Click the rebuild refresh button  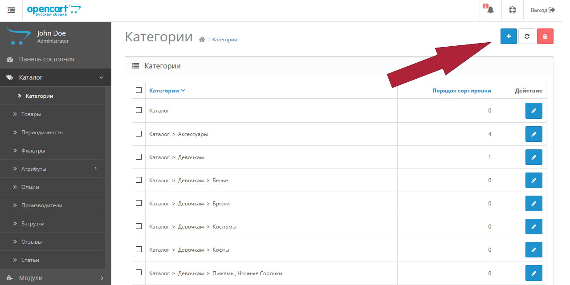(527, 36)
